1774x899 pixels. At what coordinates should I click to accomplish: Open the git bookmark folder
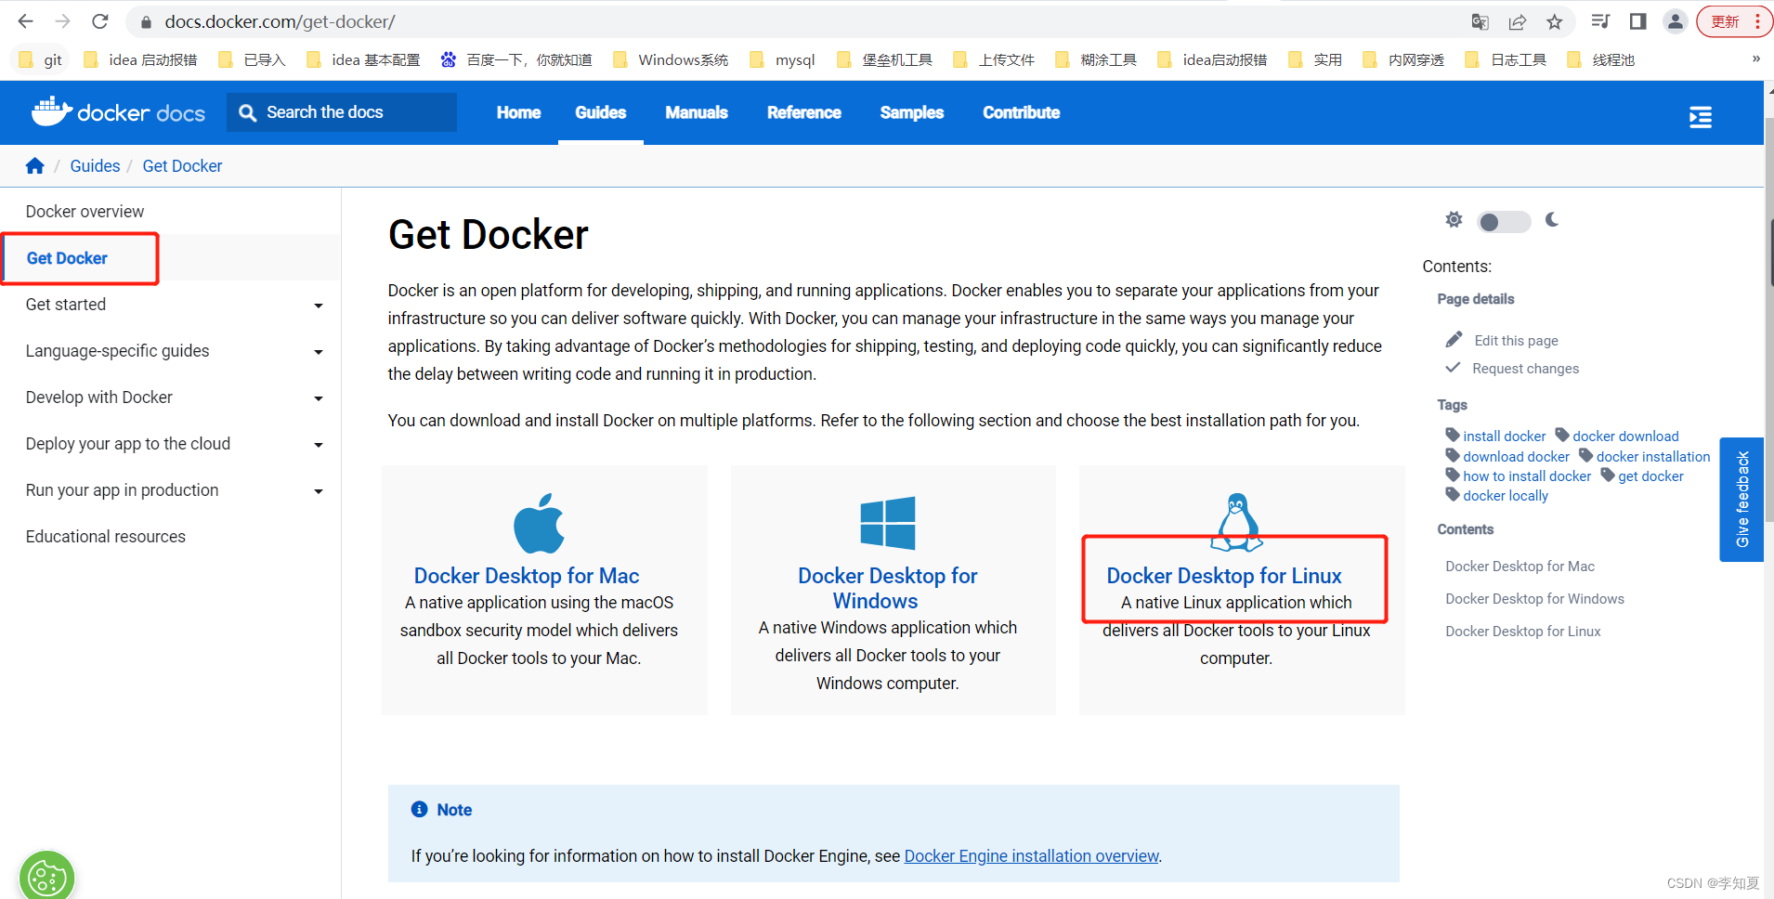pos(40,60)
